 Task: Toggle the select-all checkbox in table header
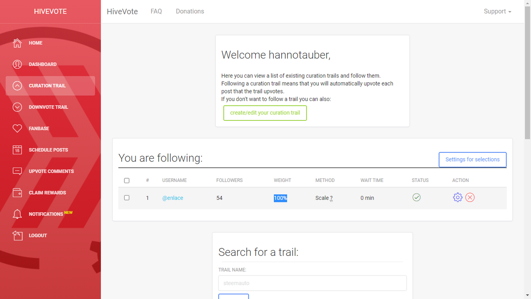pos(127,180)
